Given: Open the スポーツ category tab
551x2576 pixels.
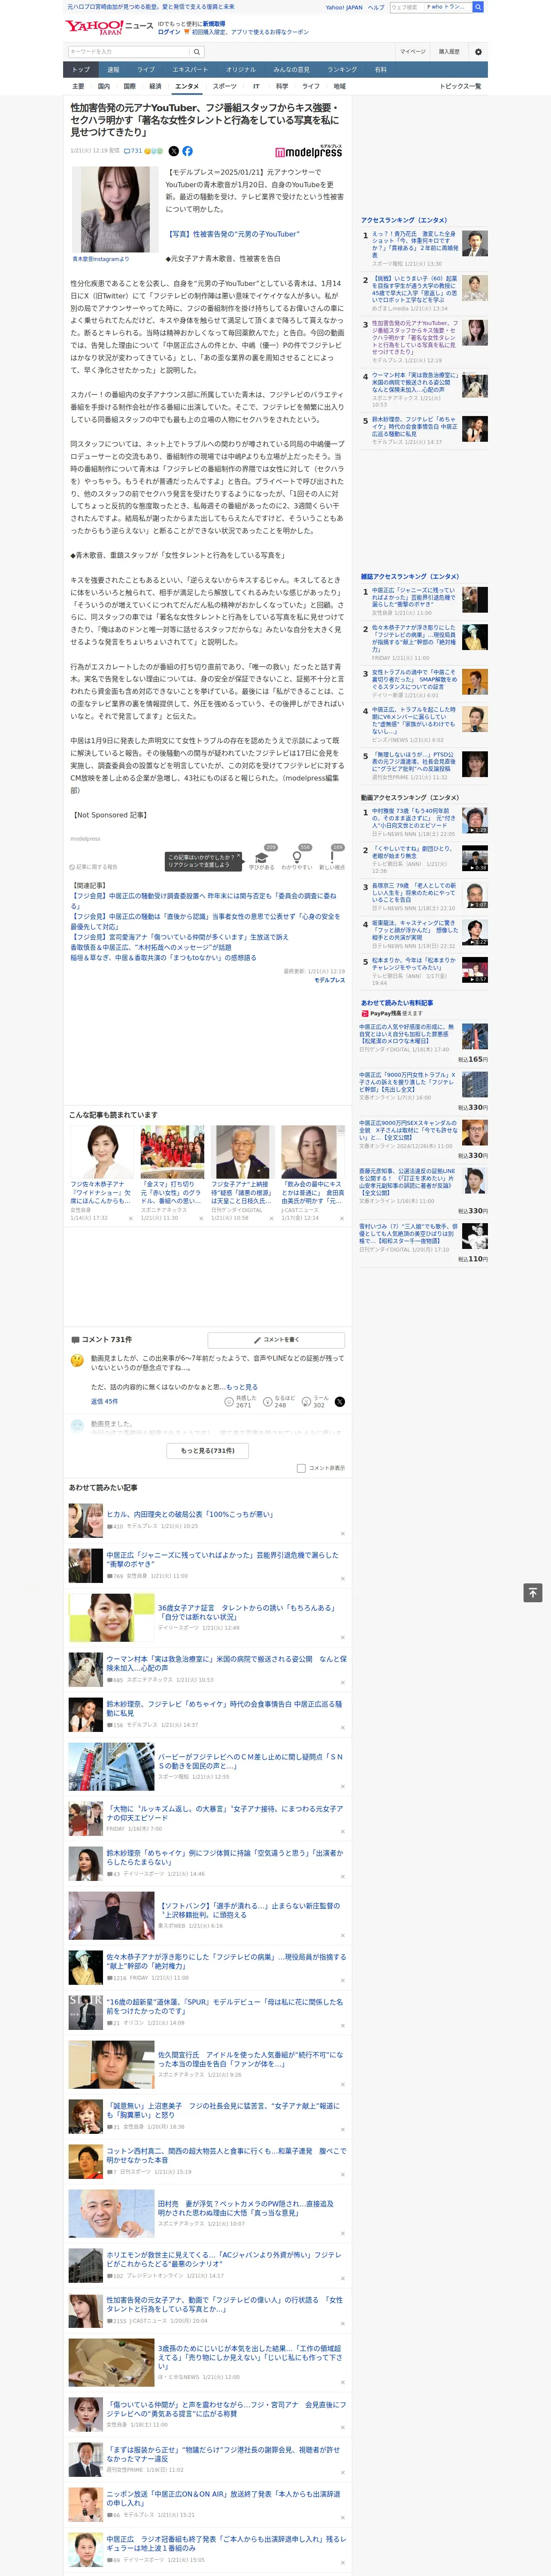Looking at the screenshot, I should [225, 86].
